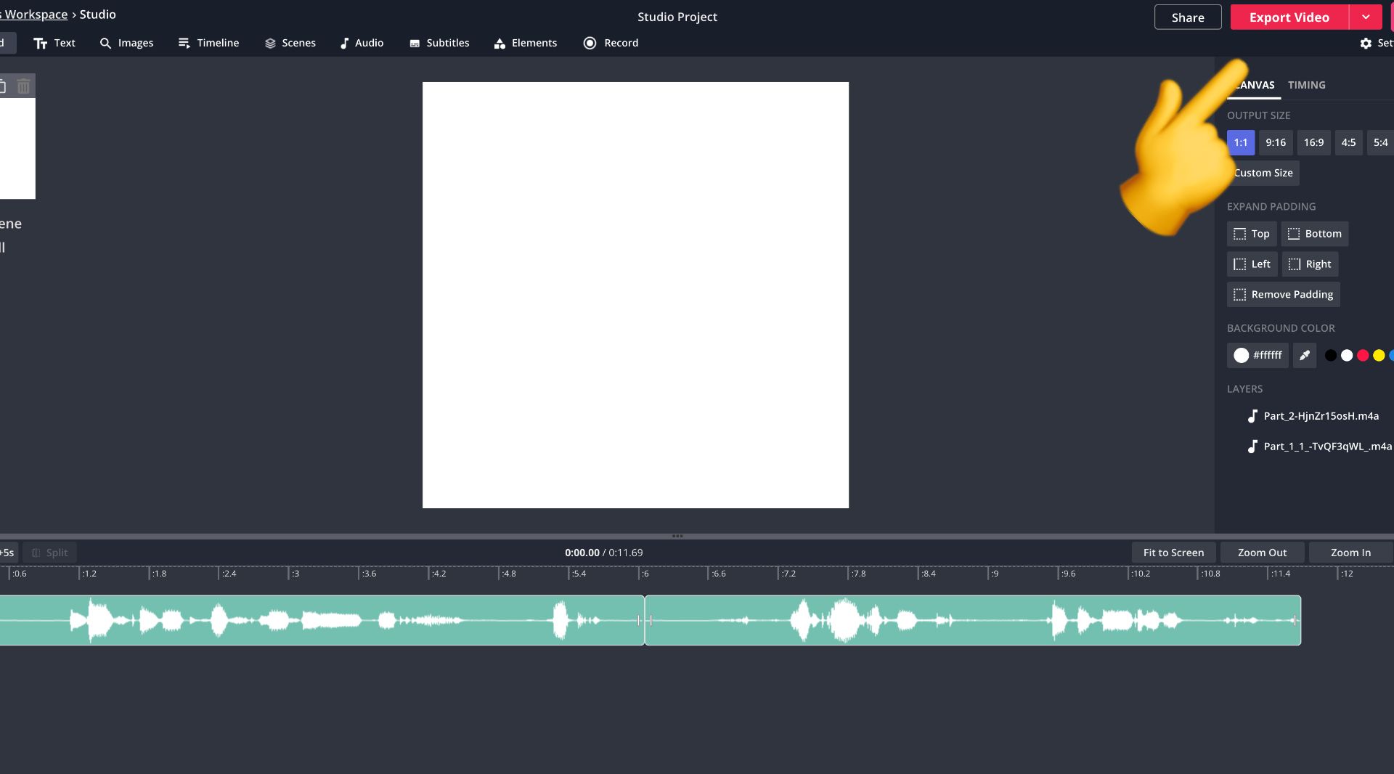Click the trash delete scene icon

pyautogui.click(x=23, y=86)
